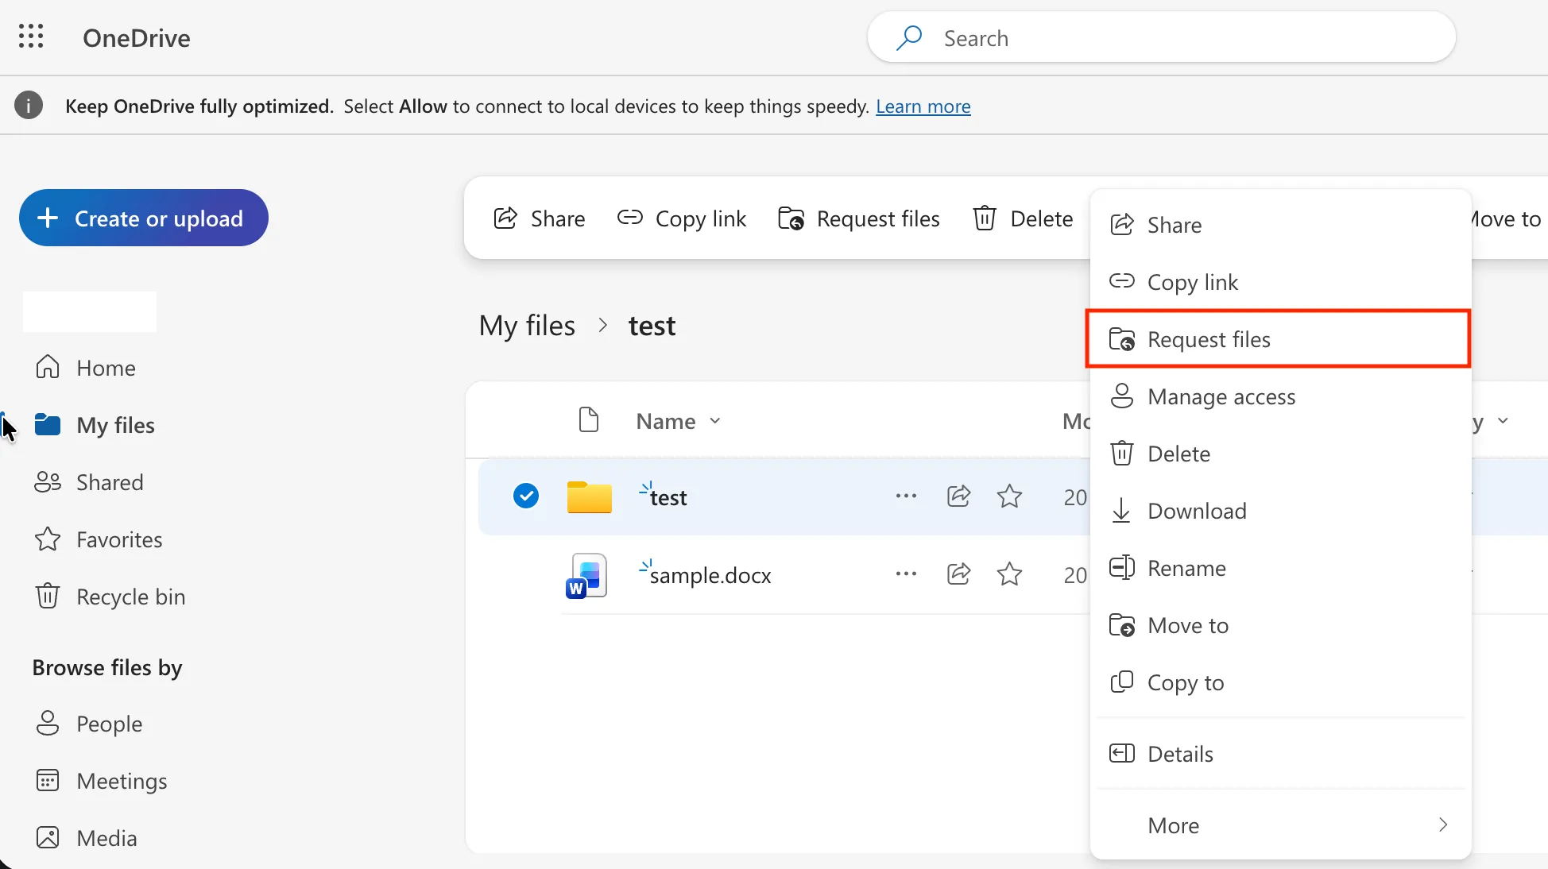Click the share icon on sample.docx row
1548x869 pixels.
pos(959,574)
